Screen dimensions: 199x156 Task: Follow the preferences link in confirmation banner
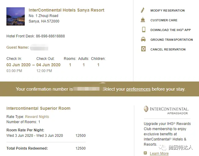pos(138,89)
